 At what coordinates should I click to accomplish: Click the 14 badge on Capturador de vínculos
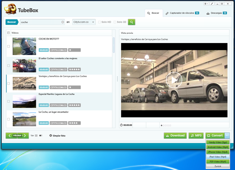point(197,13)
